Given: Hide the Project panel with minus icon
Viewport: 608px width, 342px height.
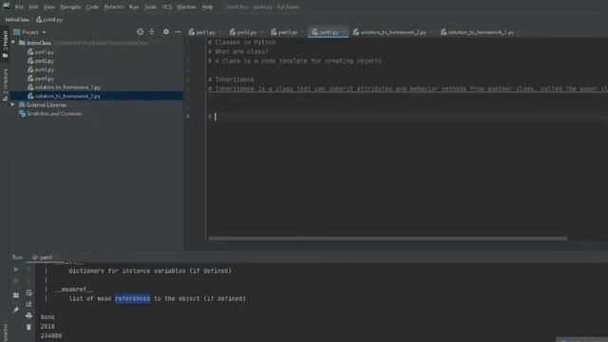Looking at the screenshot, I should (178, 32).
